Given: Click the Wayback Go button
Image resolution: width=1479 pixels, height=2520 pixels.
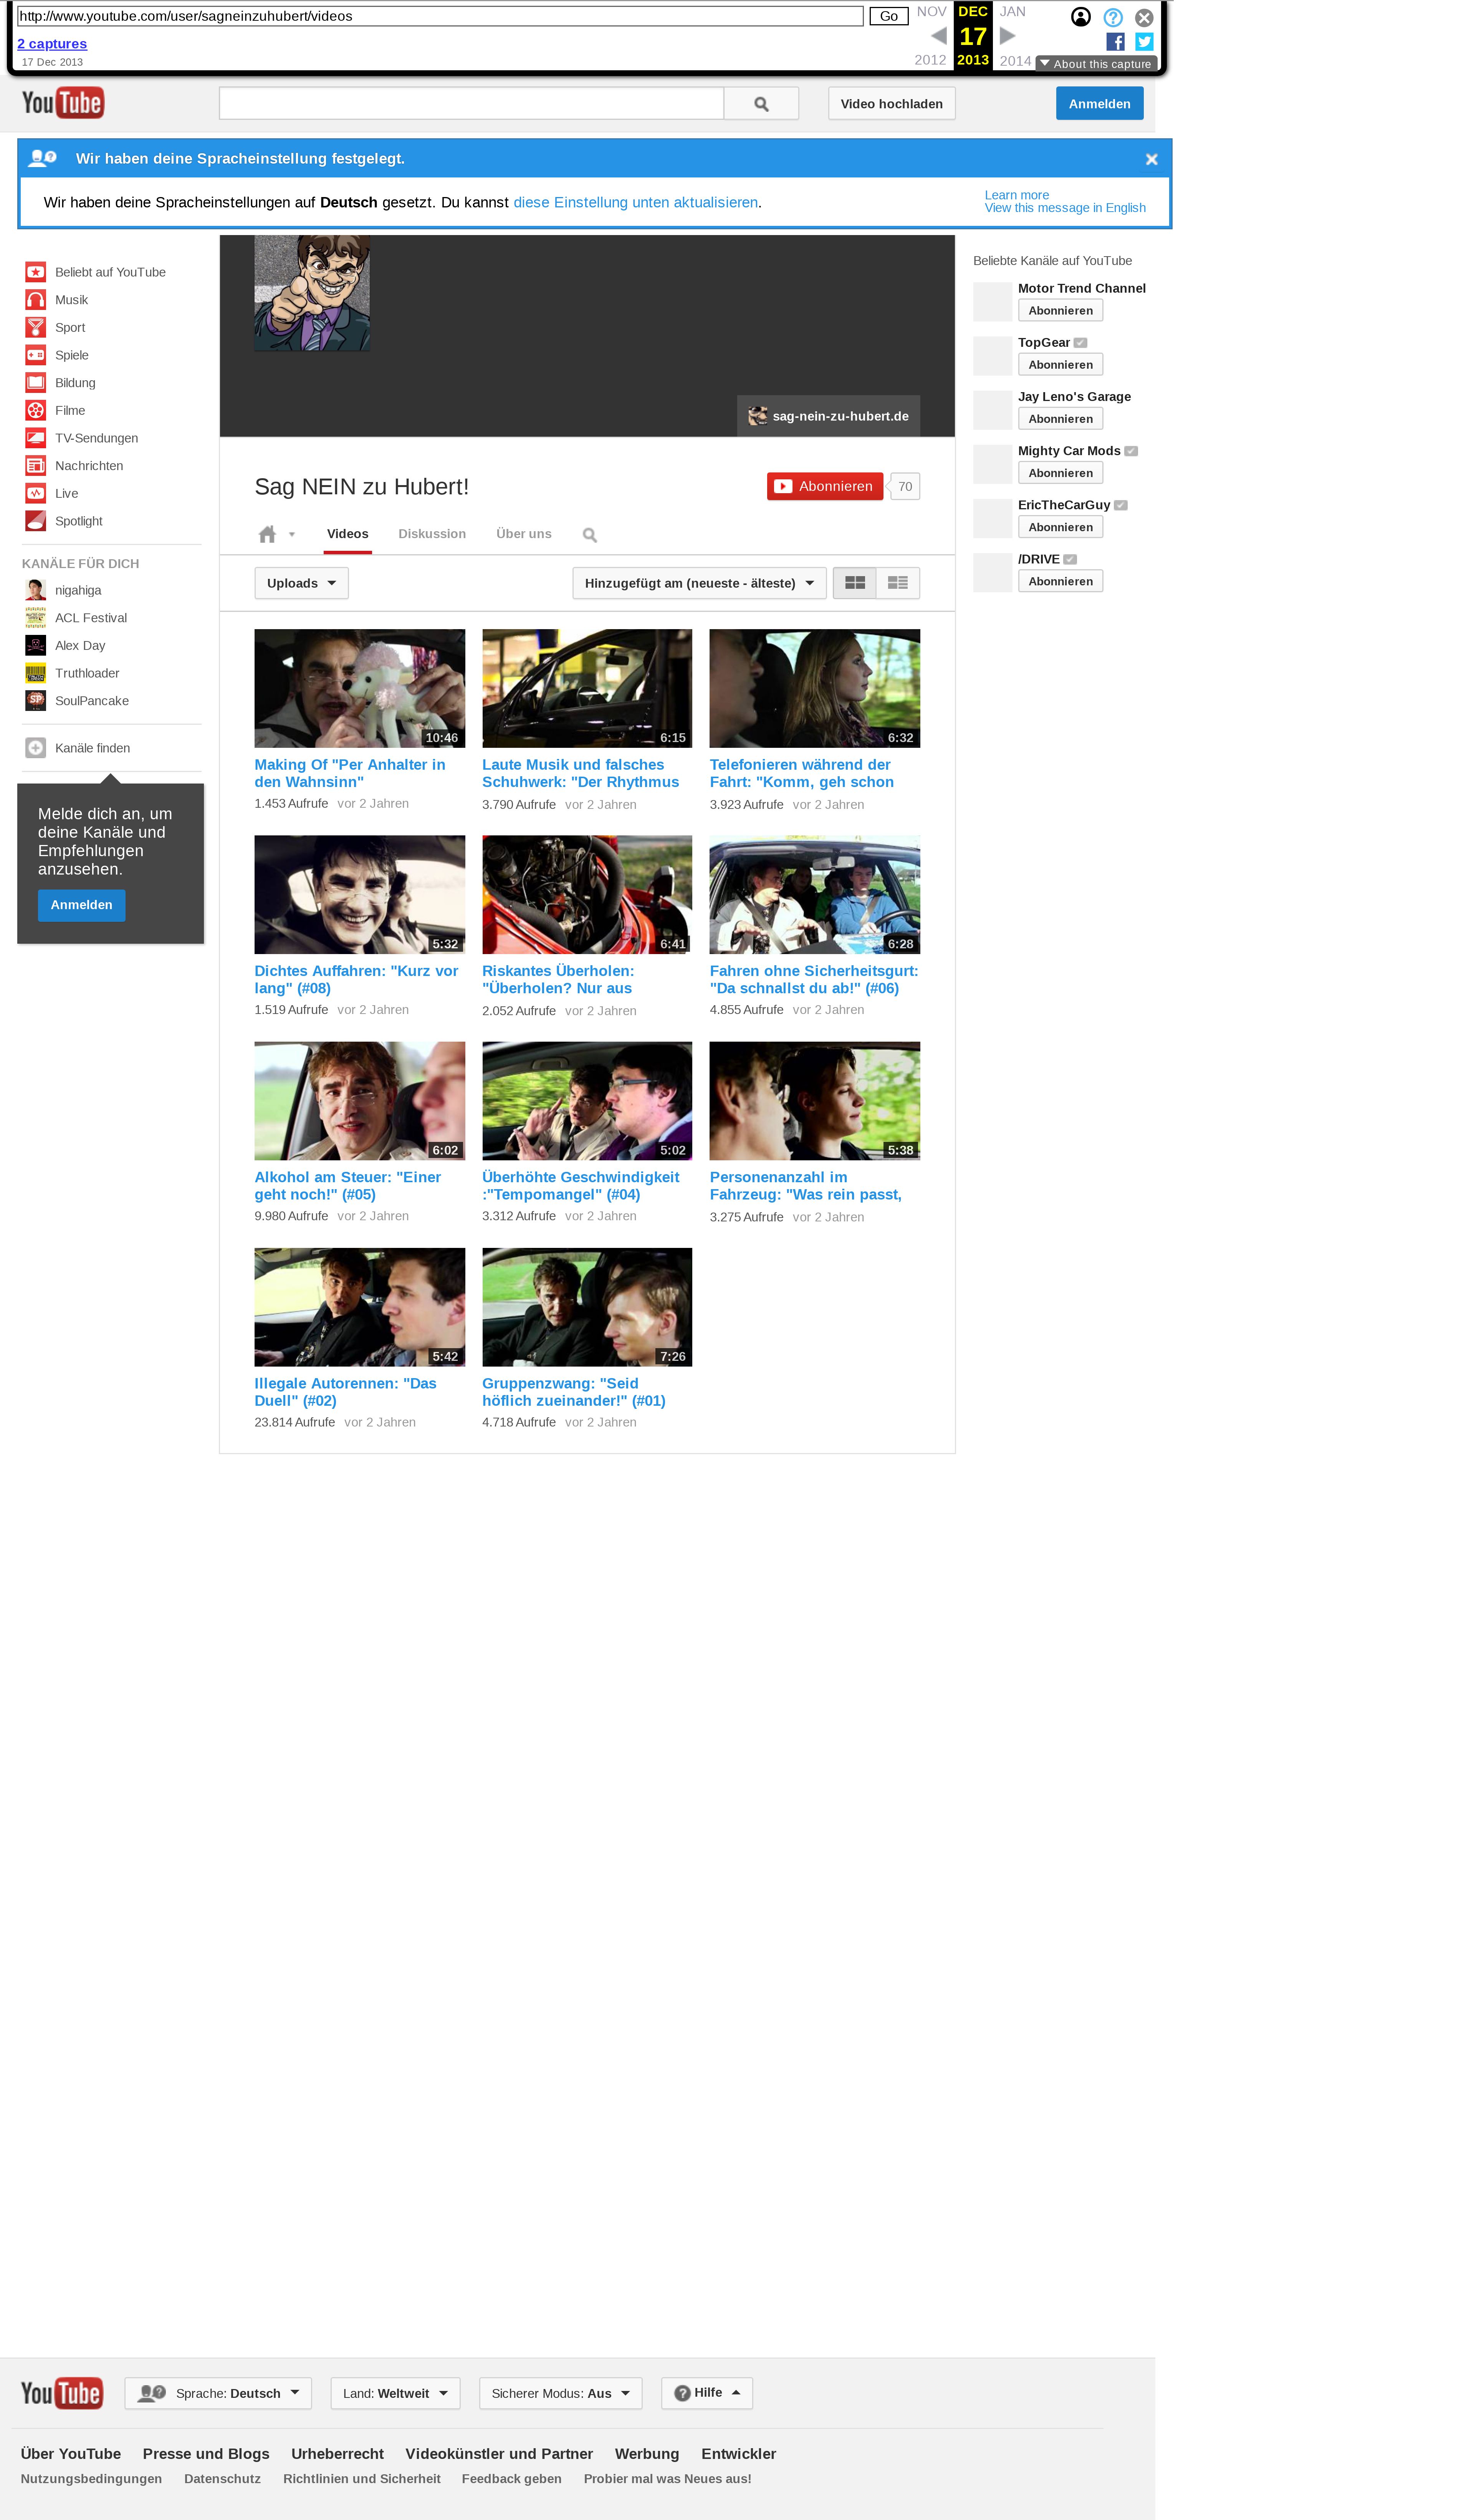Looking at the screenshot, I should [888, 16].
